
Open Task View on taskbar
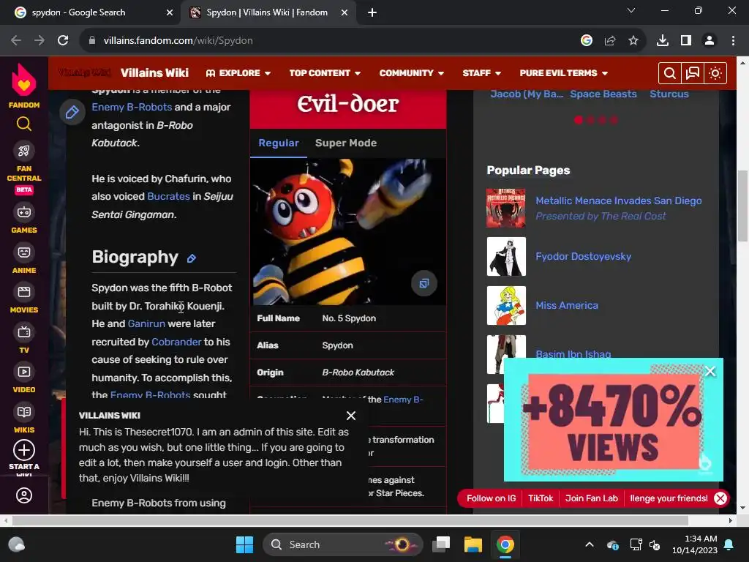(441, 544)
